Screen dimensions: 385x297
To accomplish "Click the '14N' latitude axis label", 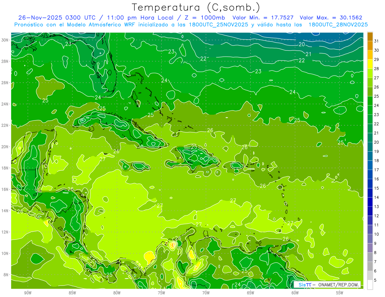I will (x=5, y=210).
